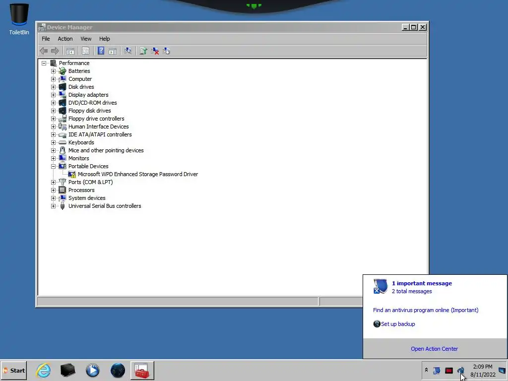Toggle the Show/Hide Action Pane toolbar icon

coord(113,51)
